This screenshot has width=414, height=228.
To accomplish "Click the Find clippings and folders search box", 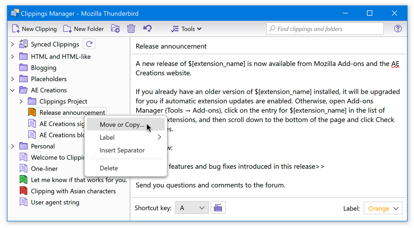I will (325, 29).
